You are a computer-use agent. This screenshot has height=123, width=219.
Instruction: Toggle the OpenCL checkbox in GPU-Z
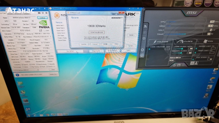point(22,65)
